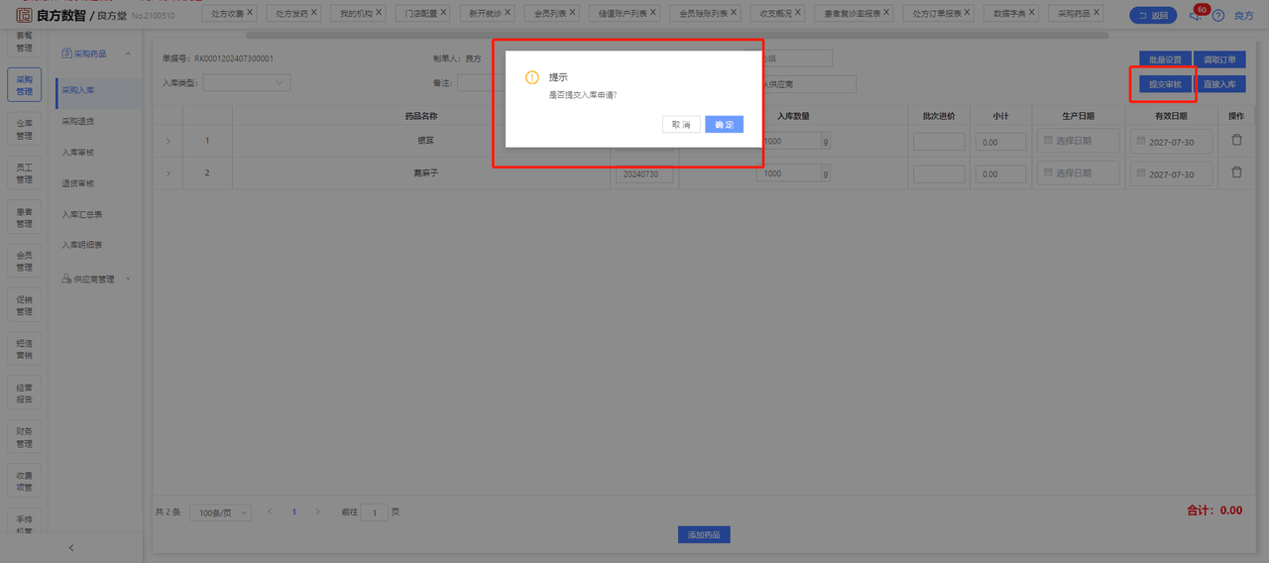The width and height of the screenshot is (1269, 563).
Task: Open 采购管理 module in left rail
Action: 24,85
